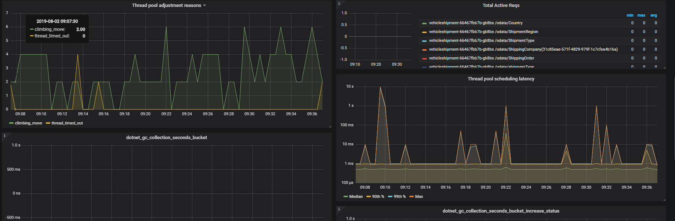Grab the Thread pool adjustment reasons resize handle
This screenshot has height=221, width=675.
point(330,126)
